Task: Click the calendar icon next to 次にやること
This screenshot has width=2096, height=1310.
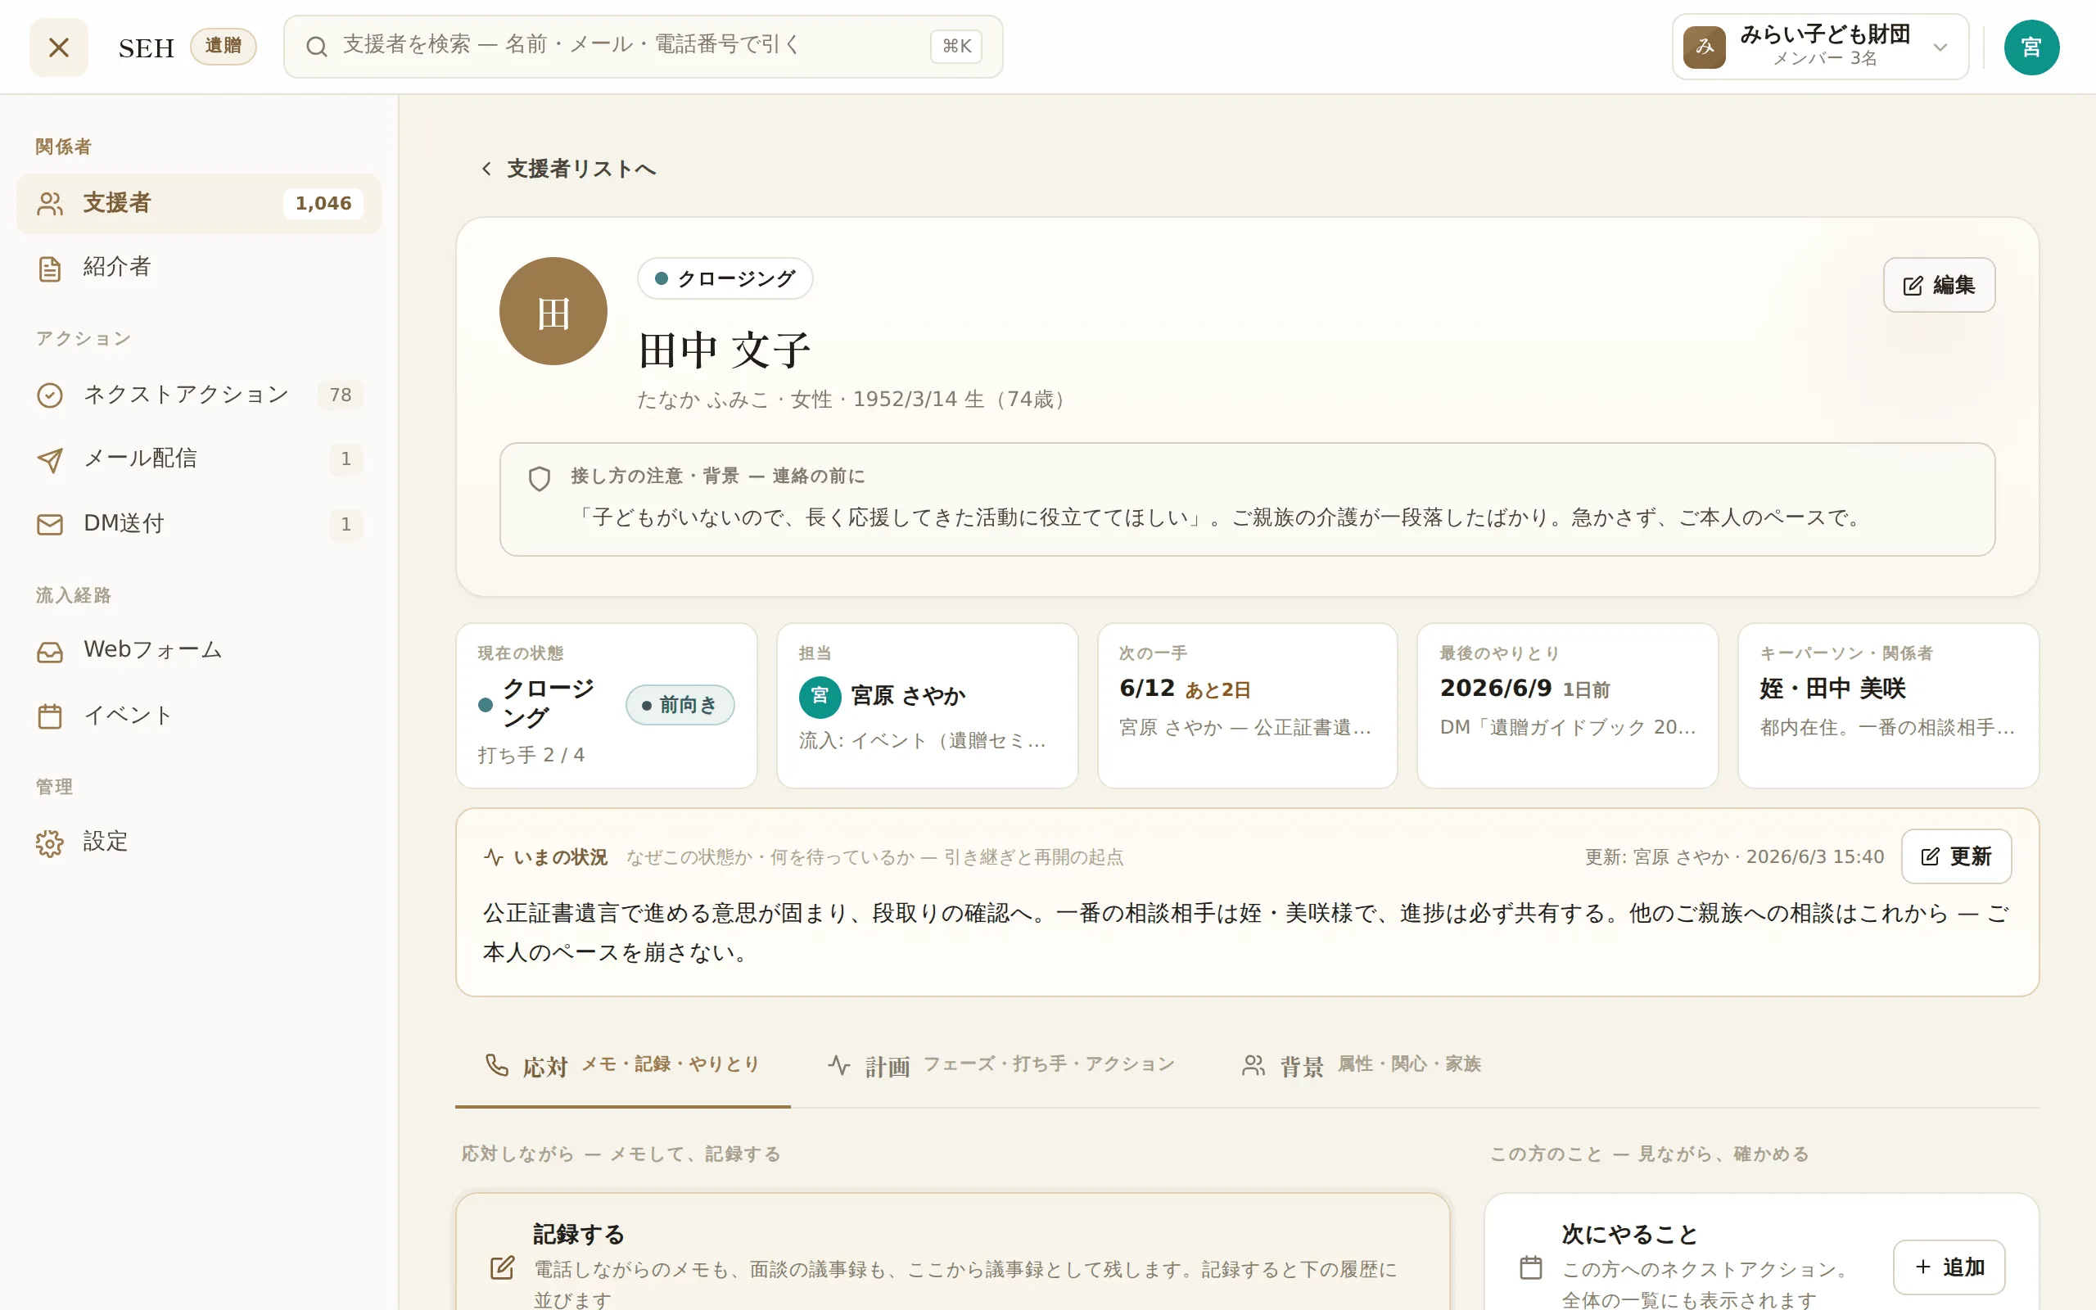Action: pyautogui.click(x=1531, y=1267)
